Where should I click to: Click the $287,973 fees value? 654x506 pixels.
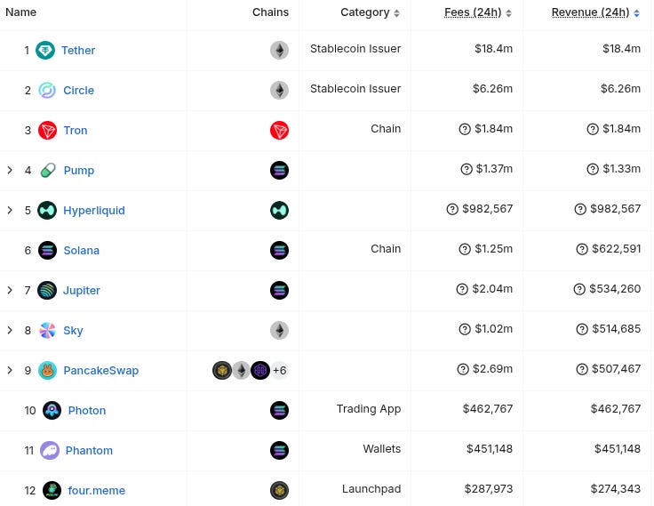pos(489,489)
